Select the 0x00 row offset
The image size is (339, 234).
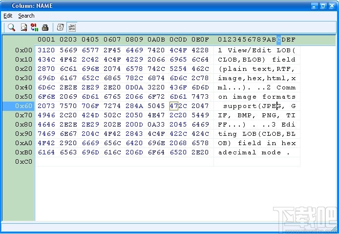[23, 50]
